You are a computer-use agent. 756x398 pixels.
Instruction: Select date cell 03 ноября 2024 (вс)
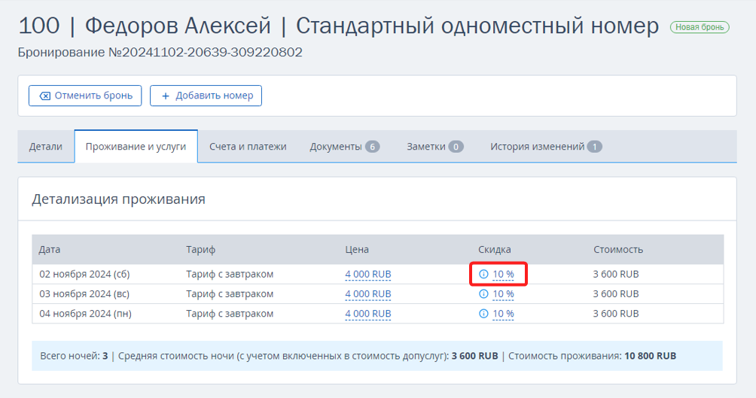point(84,294)
